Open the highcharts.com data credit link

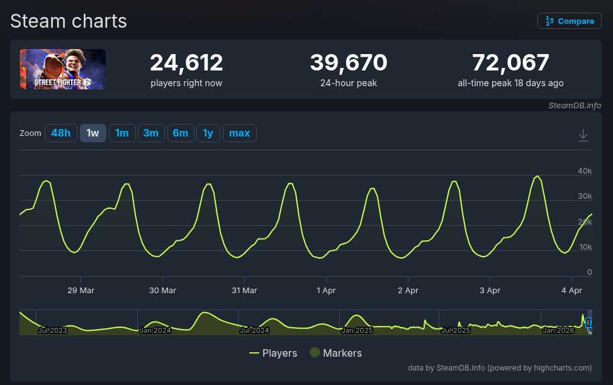pos(500,368)
